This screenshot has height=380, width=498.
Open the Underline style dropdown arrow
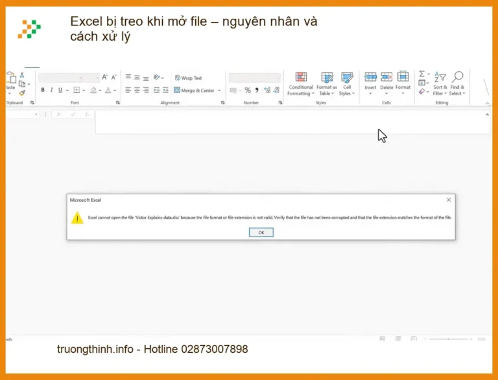[67, 91]
